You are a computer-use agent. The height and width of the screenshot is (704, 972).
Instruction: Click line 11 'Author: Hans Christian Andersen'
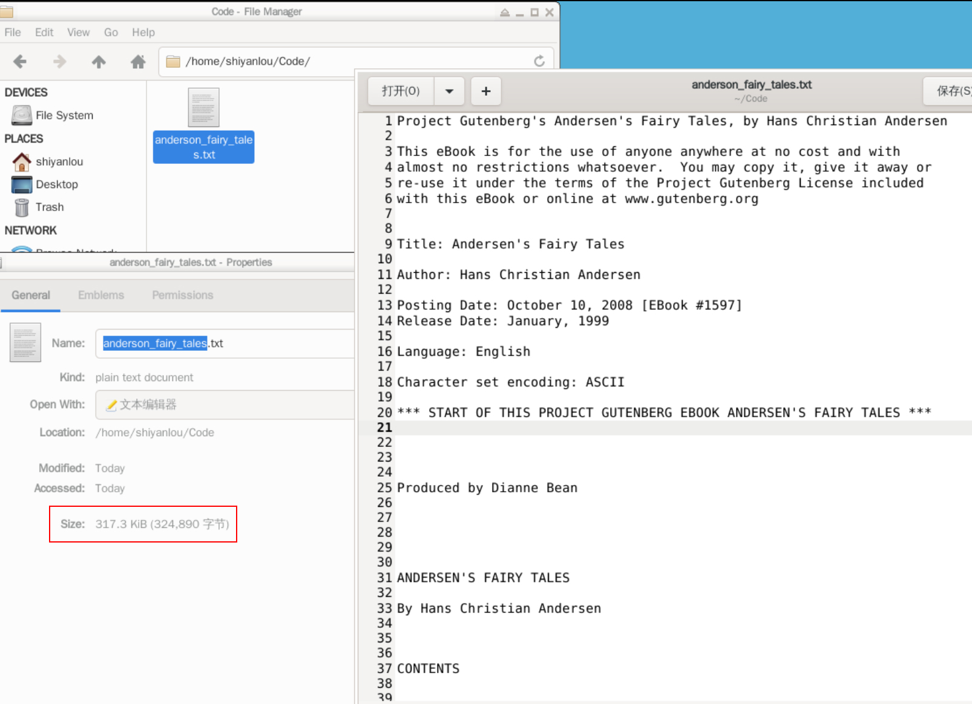(x=519, y=275)
